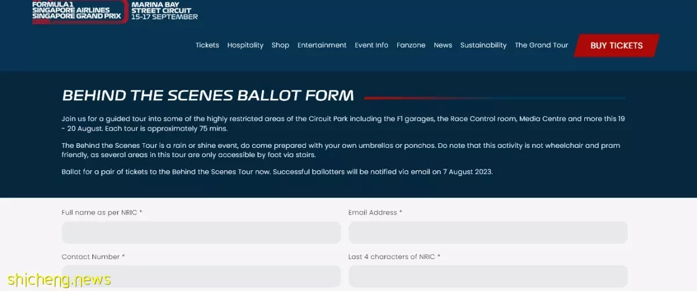Click the Behind the Scenes Ballot Form heading

[208, 96]
